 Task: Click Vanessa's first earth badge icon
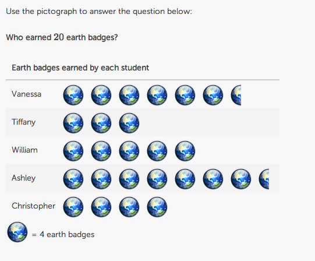tap(73, 95)
